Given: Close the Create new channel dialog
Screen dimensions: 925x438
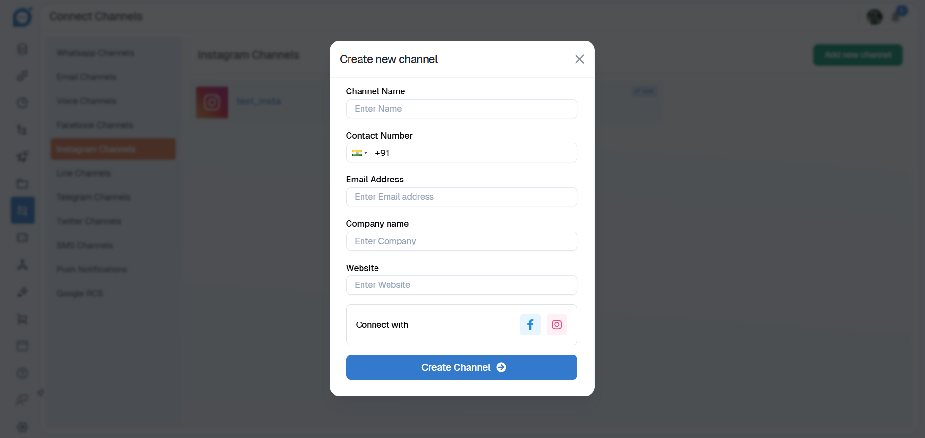Looking at the screenshot, I should 579,59.
